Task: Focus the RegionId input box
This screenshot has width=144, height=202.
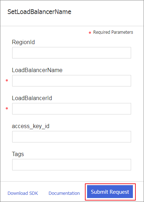Action: (72, 53)
